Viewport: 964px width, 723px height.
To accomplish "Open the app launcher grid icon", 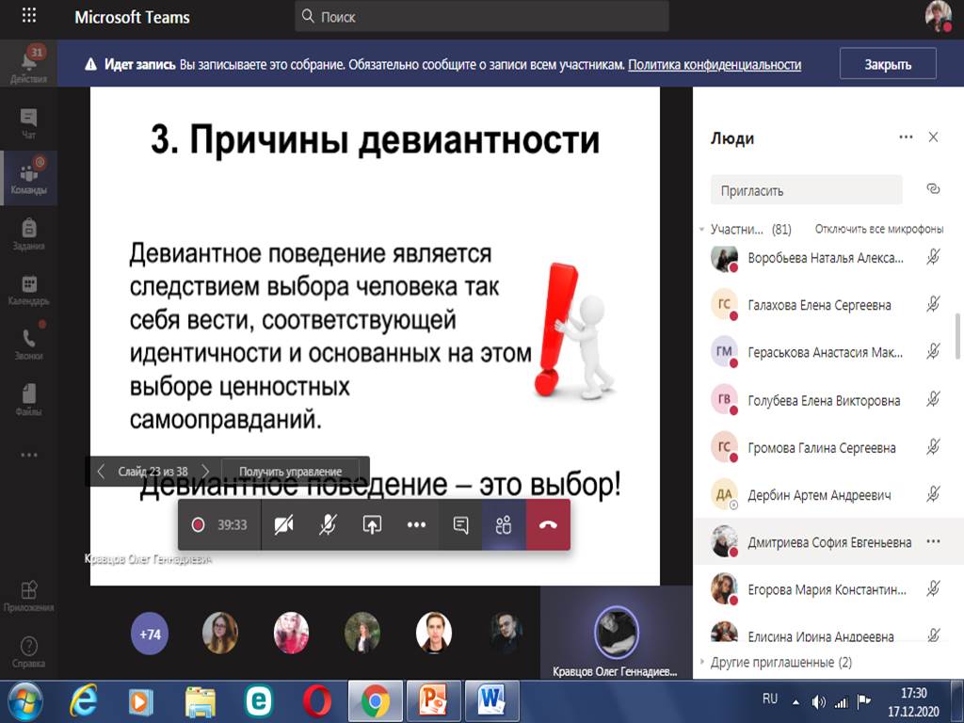I will pos(29,16).
